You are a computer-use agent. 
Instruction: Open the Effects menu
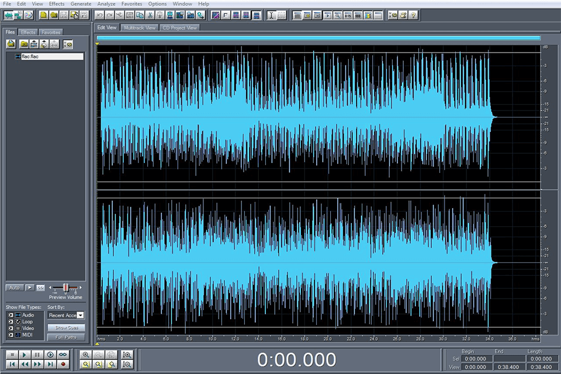tap(56, 4)
